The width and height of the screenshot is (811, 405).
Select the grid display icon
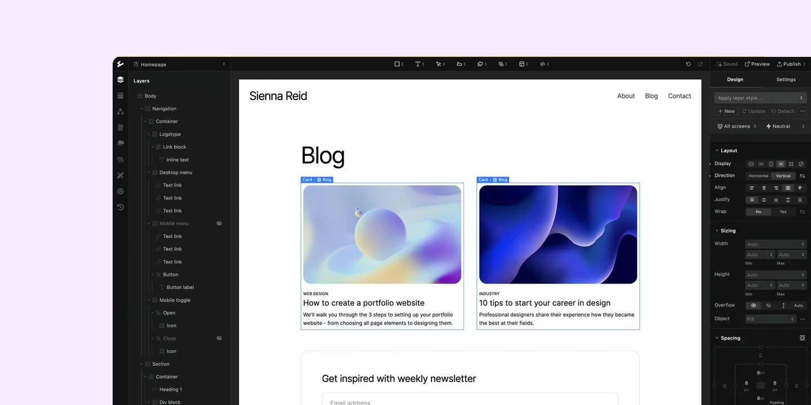791,164
